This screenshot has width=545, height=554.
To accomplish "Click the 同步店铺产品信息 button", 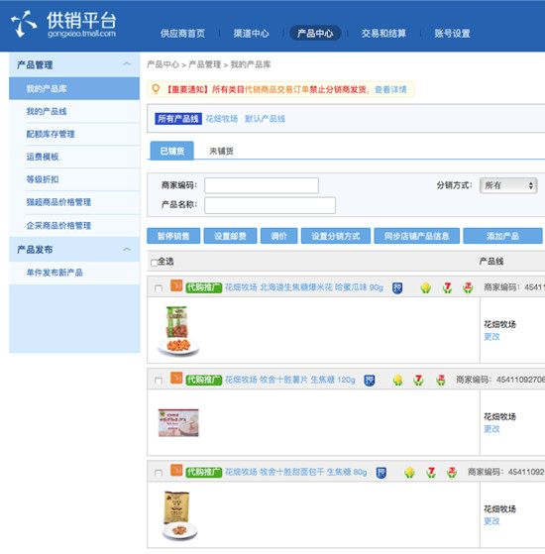I will (417, 236).
